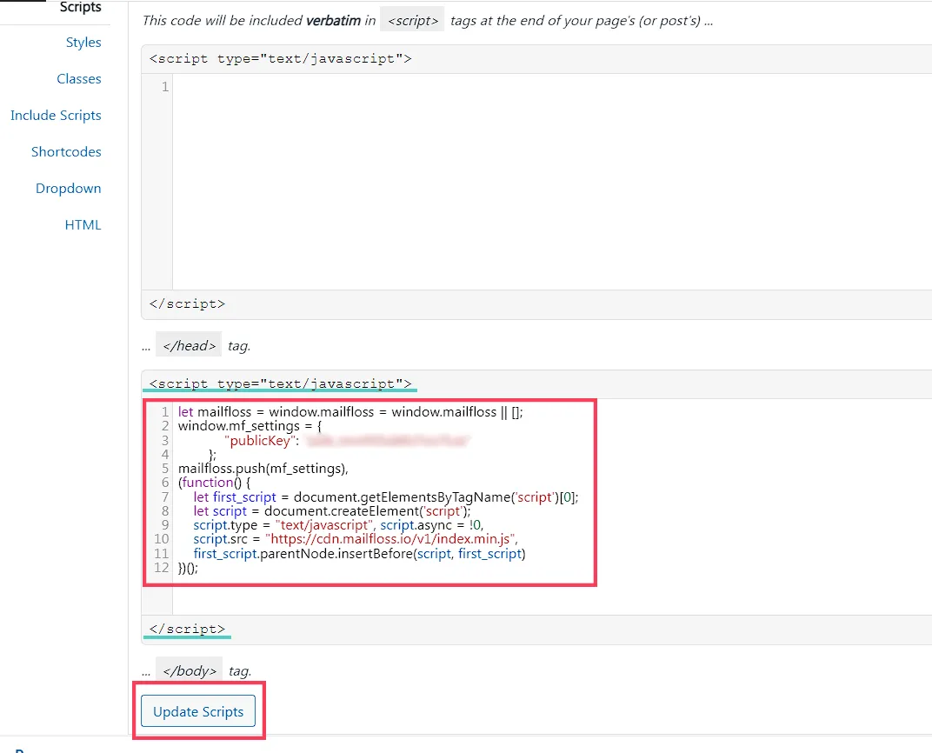Click the window.mf_settings code line

pyautogui.click(x=250, y=426)
